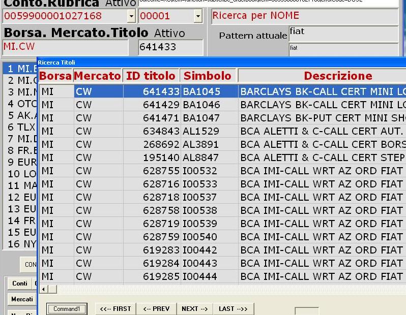
Task: Select row with symbol I00533
Action: click(x=222, y=184)
